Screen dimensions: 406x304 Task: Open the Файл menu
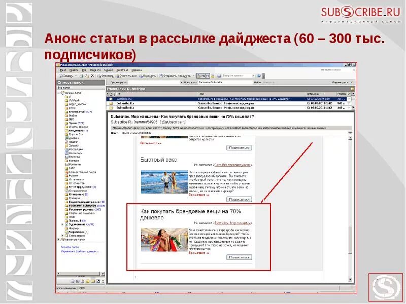click(63, 70)
